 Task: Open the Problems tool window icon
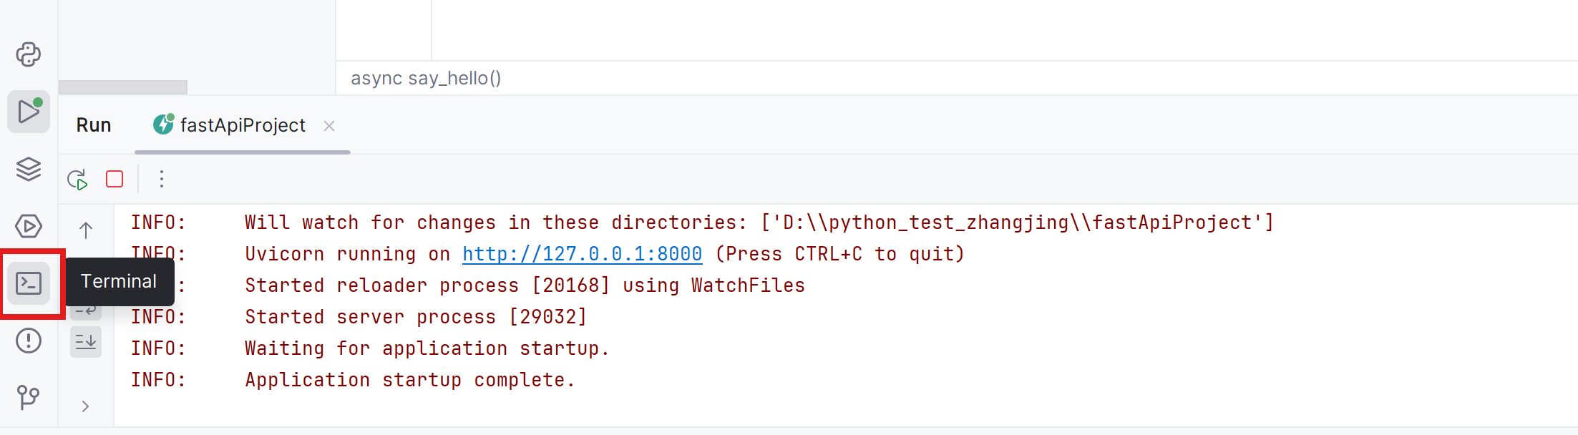29,341
